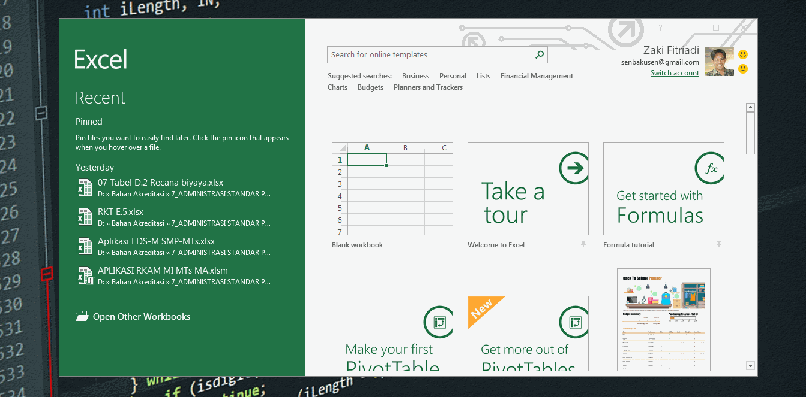Image resolution: width=806 pixels, height=397 pixels.
Task: Click Zaki Fitriadi's profile picture
Action: (x=719, y=61)
